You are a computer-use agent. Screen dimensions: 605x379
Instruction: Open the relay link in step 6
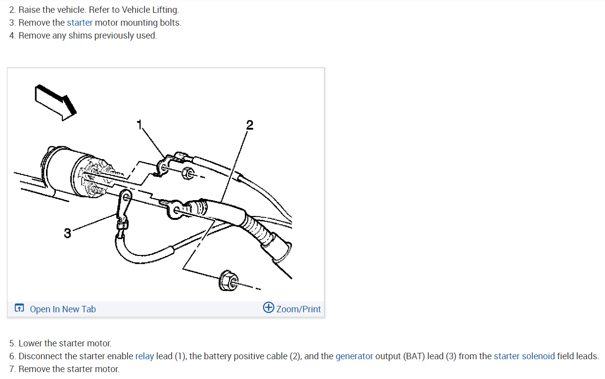pos(144,356)
